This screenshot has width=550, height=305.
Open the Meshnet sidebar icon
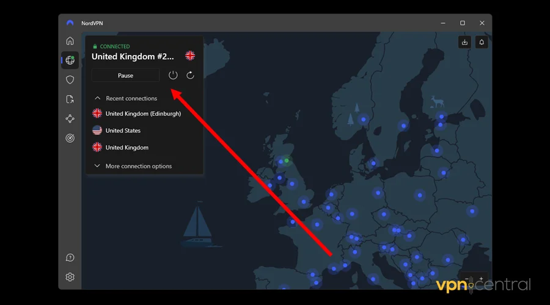tap(70, 119)
